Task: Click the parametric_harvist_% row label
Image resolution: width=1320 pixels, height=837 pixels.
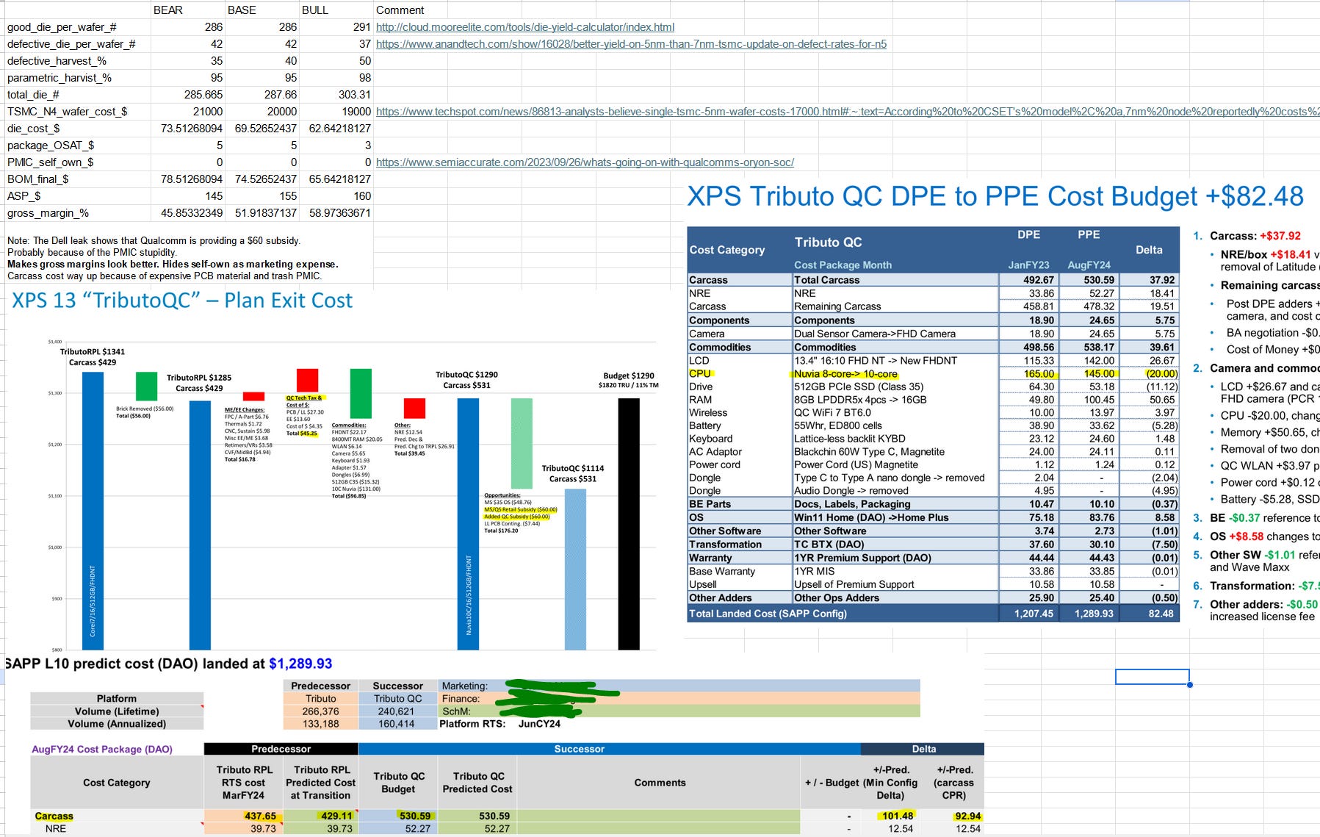Action: click(x=59, y=78)
